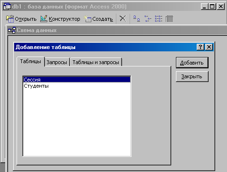Click the Схема данных window icon
227x172 pixels.
coord(12,30)
